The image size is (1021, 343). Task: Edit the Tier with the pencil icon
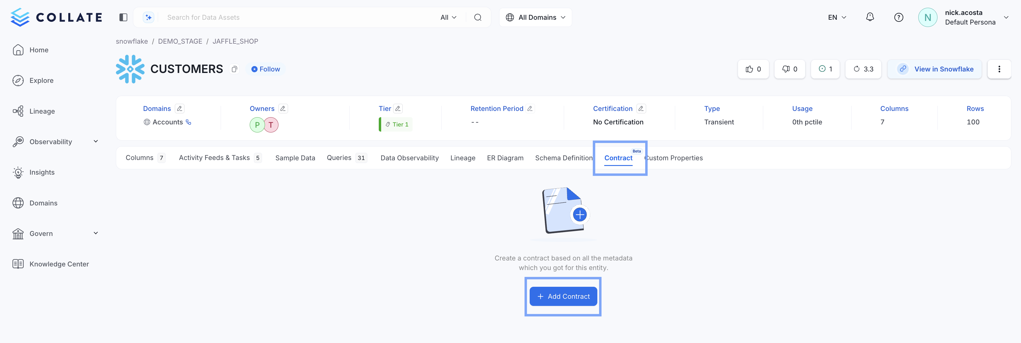(x=398, y=108)
